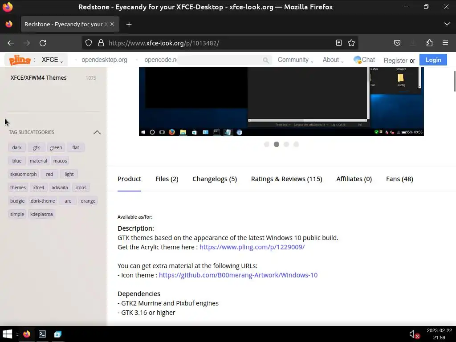456x342 pixels.
Task: Click the Pling logo
Action: (x=20, y=60)
